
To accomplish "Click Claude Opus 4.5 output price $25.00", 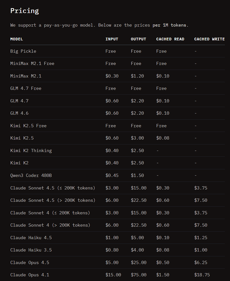I will click(x=139, y=262).
